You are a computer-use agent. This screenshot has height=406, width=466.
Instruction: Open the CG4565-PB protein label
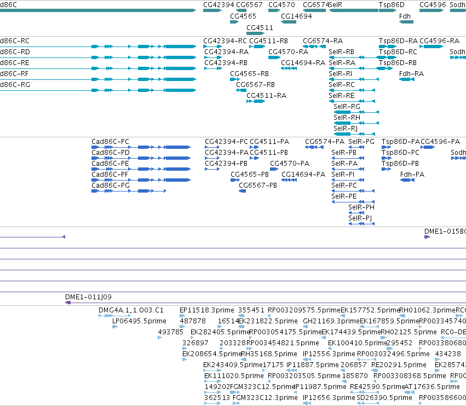pyautogui.click(x=250, y=175)
